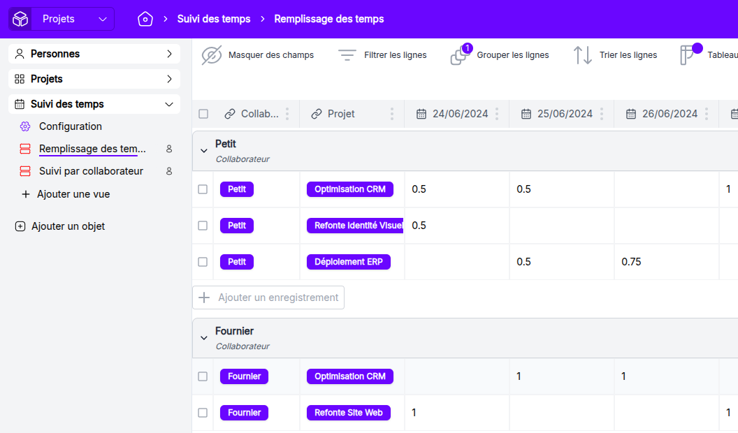Select "Suivi des temps" in the breadcrumb
The height and width of the screenshot is (433, 738).
[214, 19]
